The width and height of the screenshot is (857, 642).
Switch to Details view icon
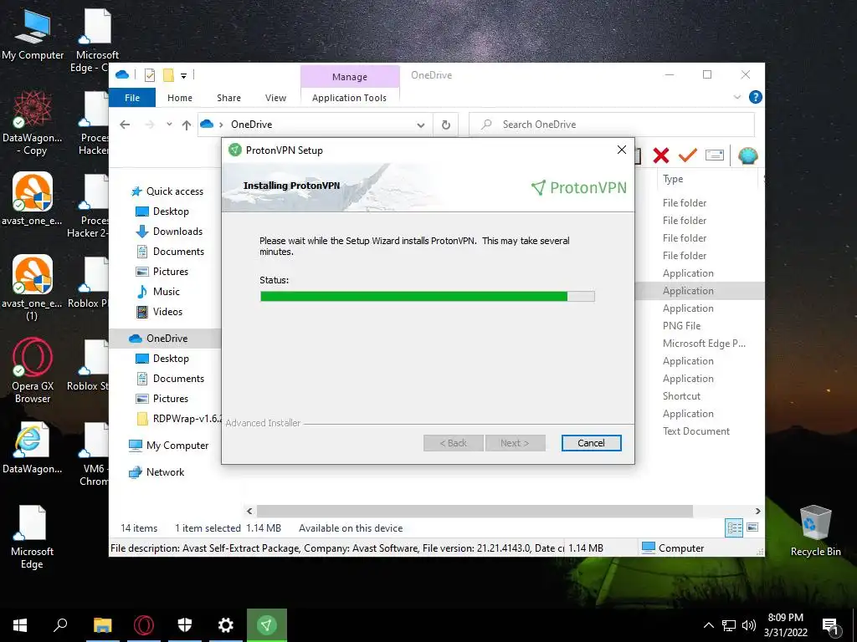[x=734, y=527]
